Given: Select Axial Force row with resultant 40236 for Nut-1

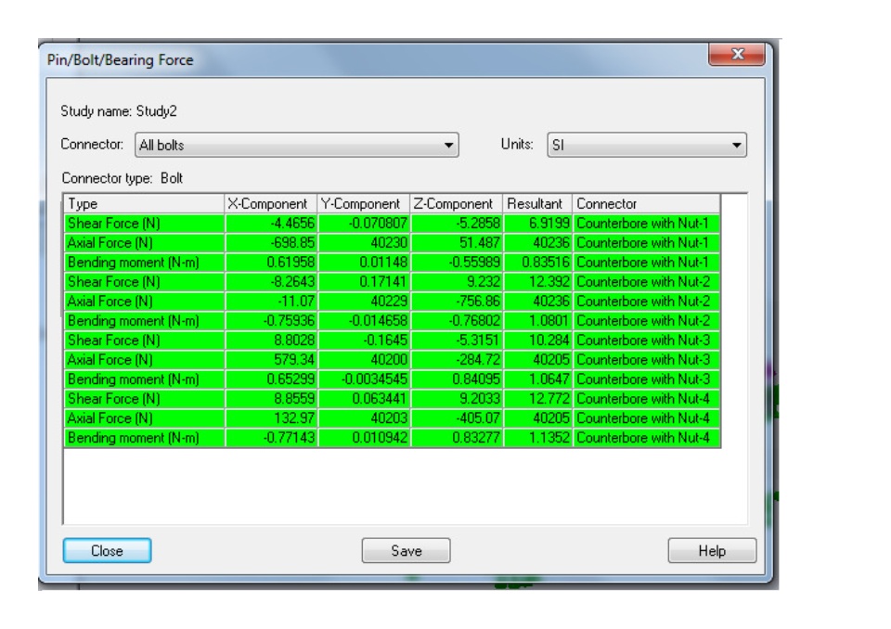Looking at the screenshot, I should pyautogui.click(x=392, y=243).
